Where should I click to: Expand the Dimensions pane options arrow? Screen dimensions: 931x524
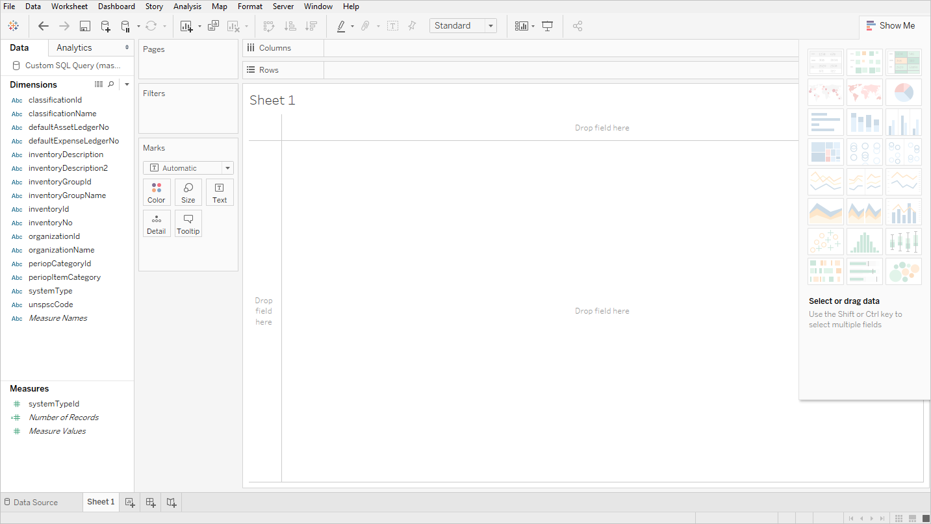coord(127,84)
